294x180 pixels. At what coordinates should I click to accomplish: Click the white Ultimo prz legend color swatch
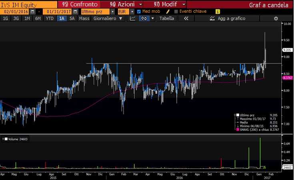238,115
